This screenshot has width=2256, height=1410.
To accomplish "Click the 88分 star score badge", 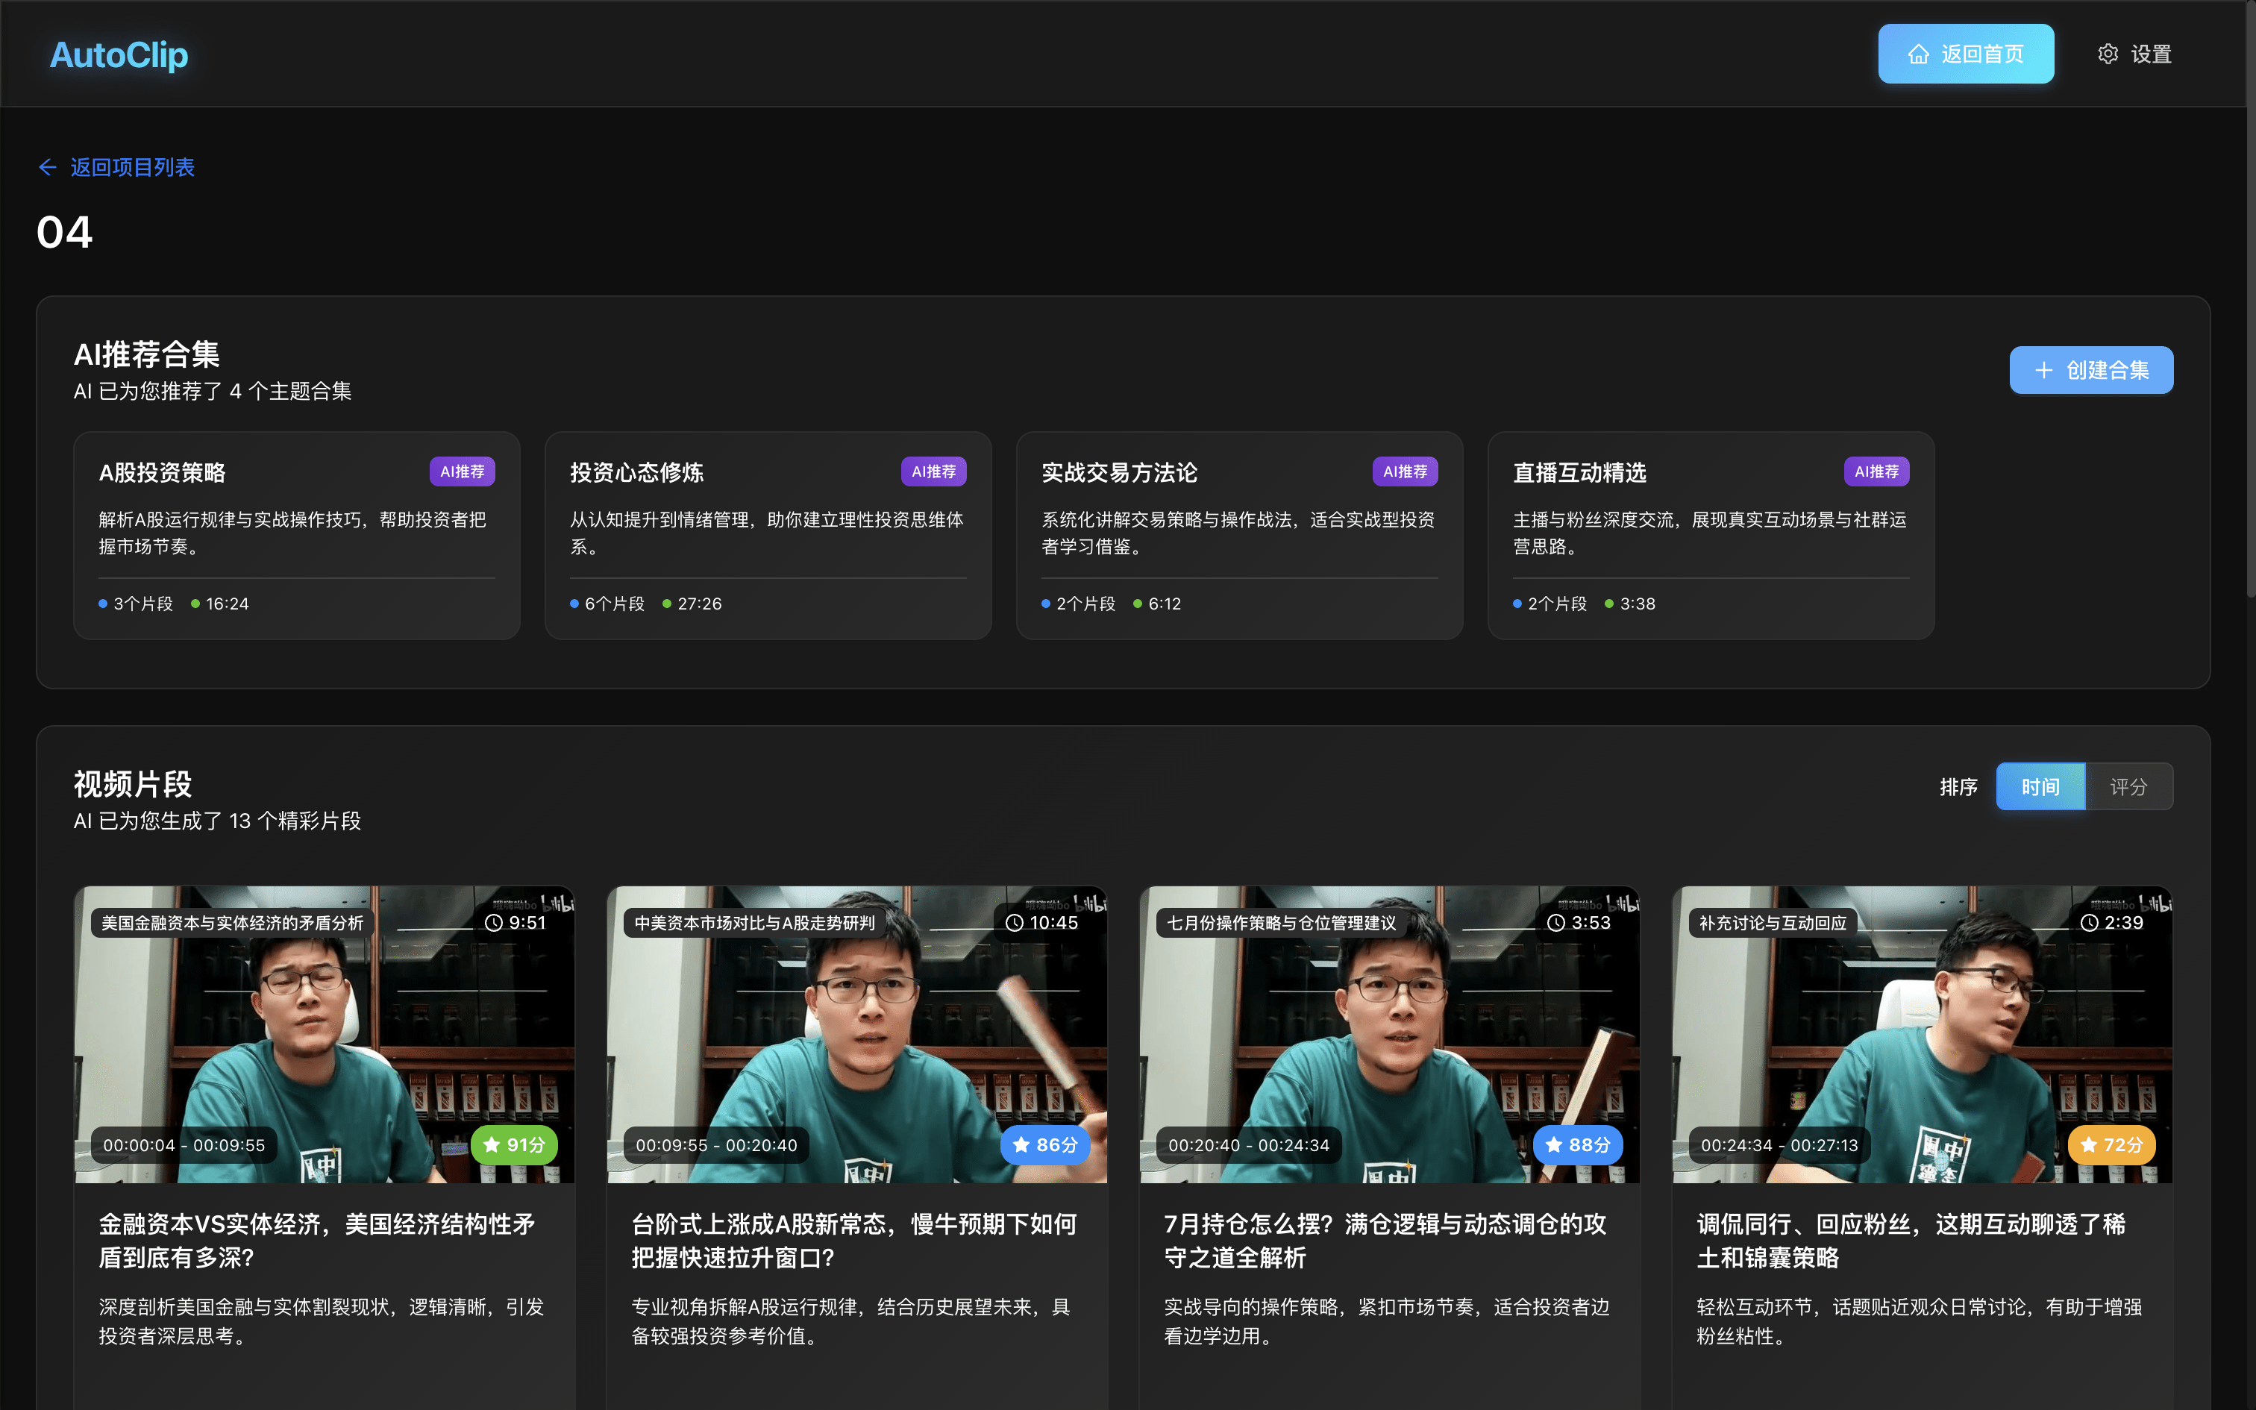I will pyautogui.click(x=1577, y=1144).
